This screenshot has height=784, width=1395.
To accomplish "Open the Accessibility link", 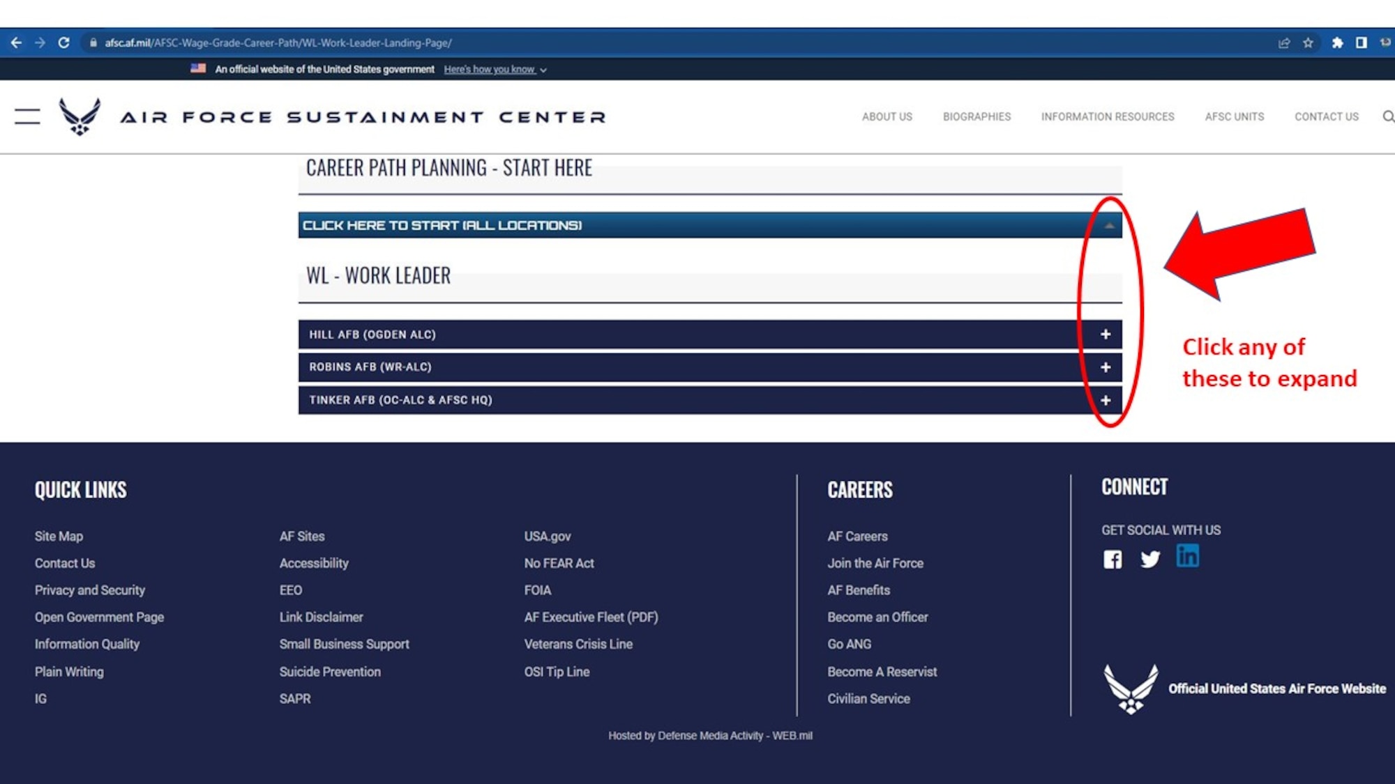I will tap(314, 563).
